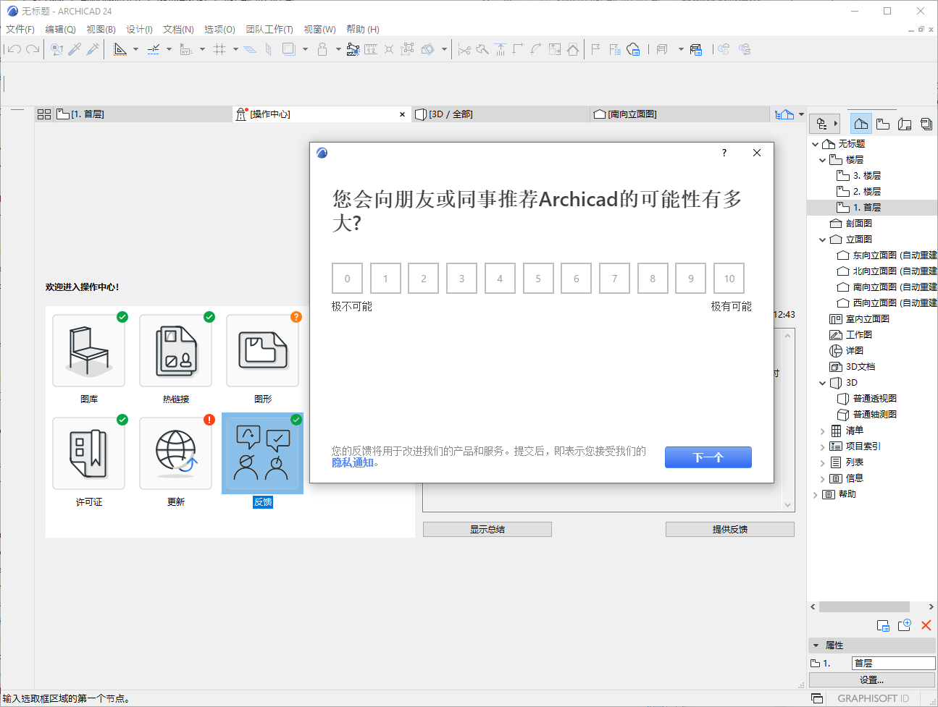This screenshot has height=707, width=938.
Task: Select 2. 楼层 in the Navigator tree
Action: tap(867, 192)
